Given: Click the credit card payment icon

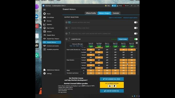Looking at the screenshot, I should (x=110, y=86).
